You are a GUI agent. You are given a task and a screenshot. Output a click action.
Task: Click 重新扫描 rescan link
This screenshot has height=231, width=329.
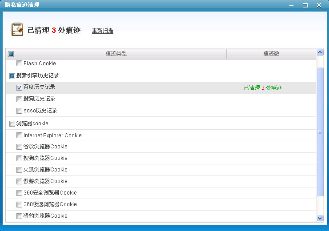(x=102, y=31)
